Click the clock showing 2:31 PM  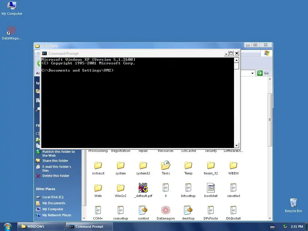click(297, 226)
